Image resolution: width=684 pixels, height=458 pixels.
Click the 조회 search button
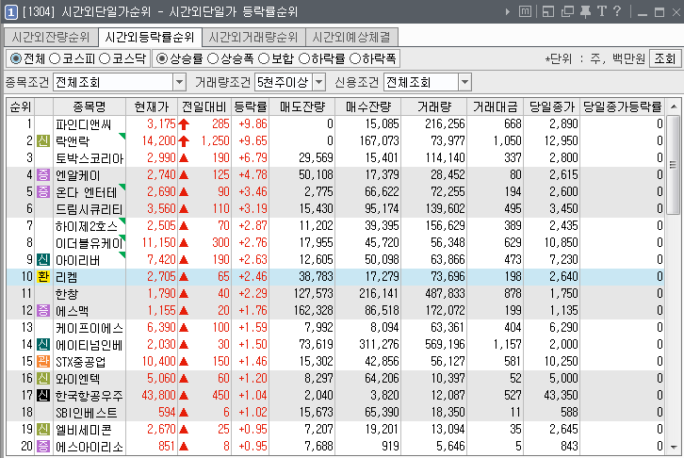(x=665, y=58)
